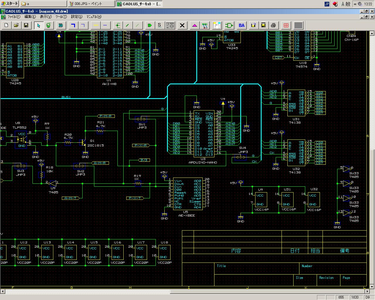Switch to 006.JPG - ペイント taskbar button
The image size is (375, 300).
click(91, 4)
